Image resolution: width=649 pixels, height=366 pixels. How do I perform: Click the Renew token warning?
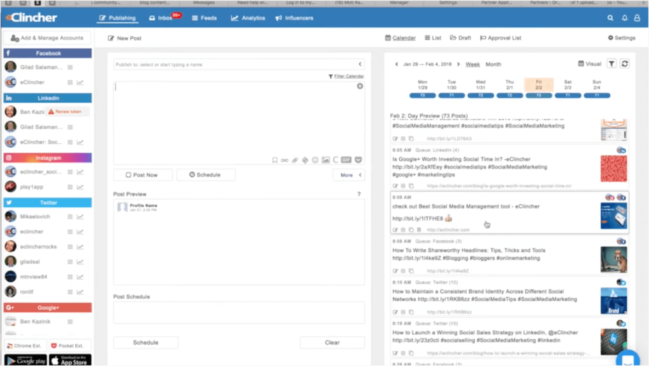[65, 112]
